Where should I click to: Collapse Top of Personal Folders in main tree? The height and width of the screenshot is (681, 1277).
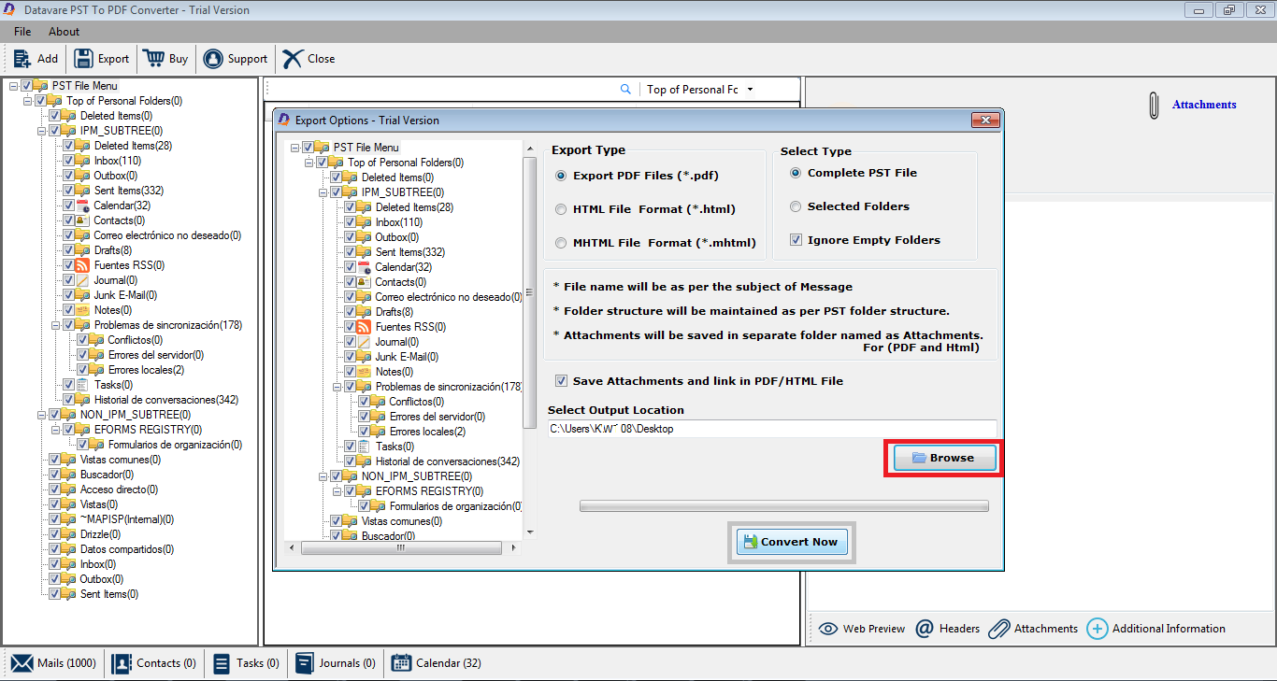27,101
